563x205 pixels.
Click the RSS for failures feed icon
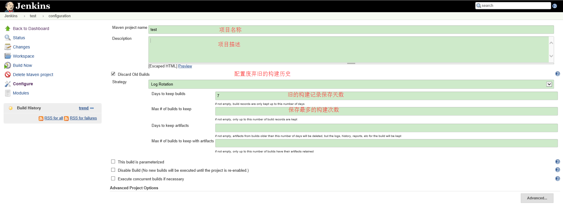point(66,119)
